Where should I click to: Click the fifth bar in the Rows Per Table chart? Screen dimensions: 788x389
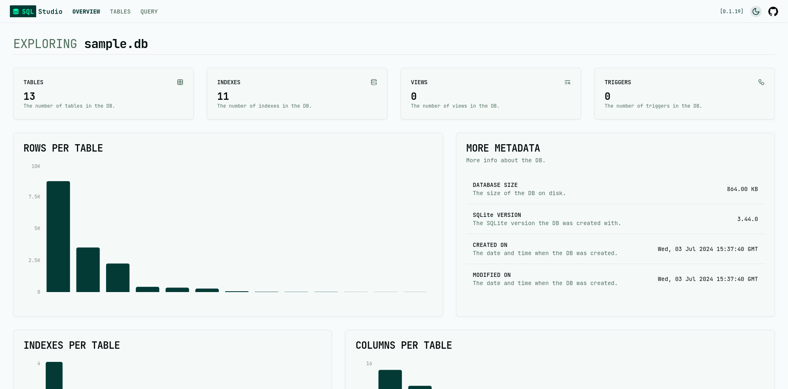point(177,290)
